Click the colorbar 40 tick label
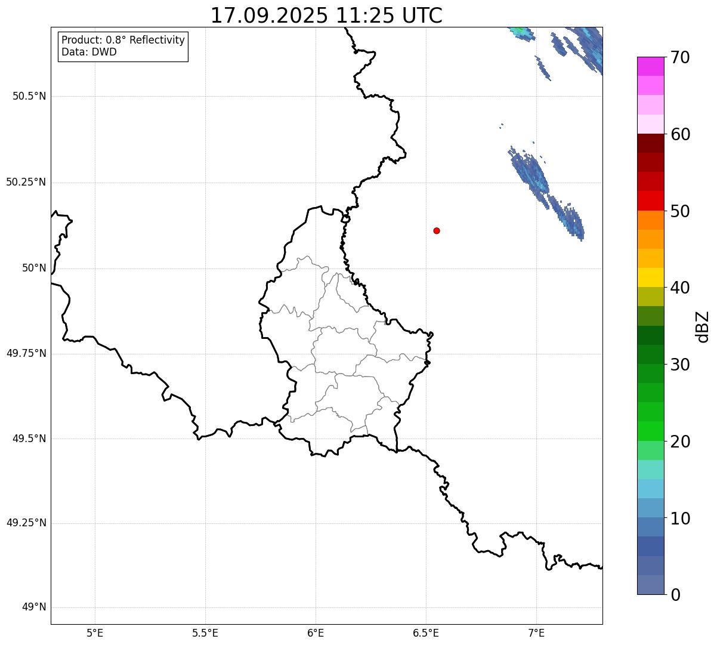This screenshot has height=645, width=717. click(680, 288)
